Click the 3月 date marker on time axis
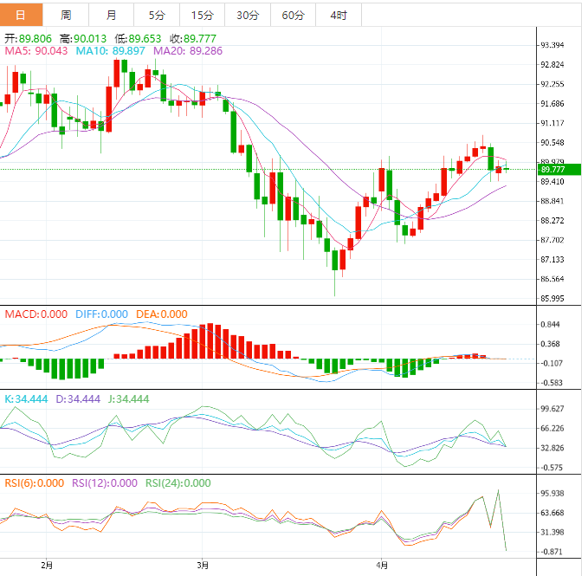 click(203, 565)
